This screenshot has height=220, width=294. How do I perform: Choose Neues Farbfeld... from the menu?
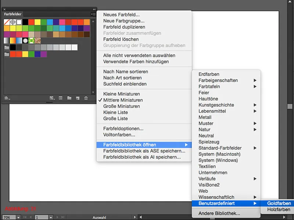144,15
